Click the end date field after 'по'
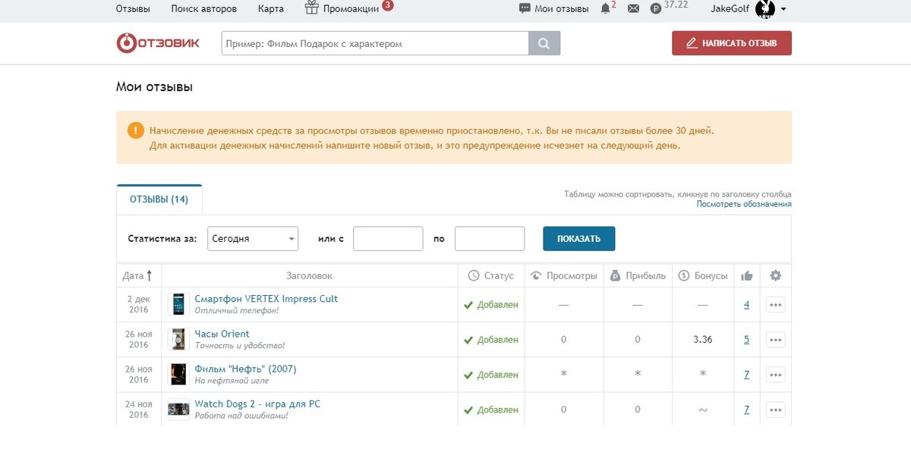The height and width of the screenshot is (471, 911). click(x=490, y=238)
